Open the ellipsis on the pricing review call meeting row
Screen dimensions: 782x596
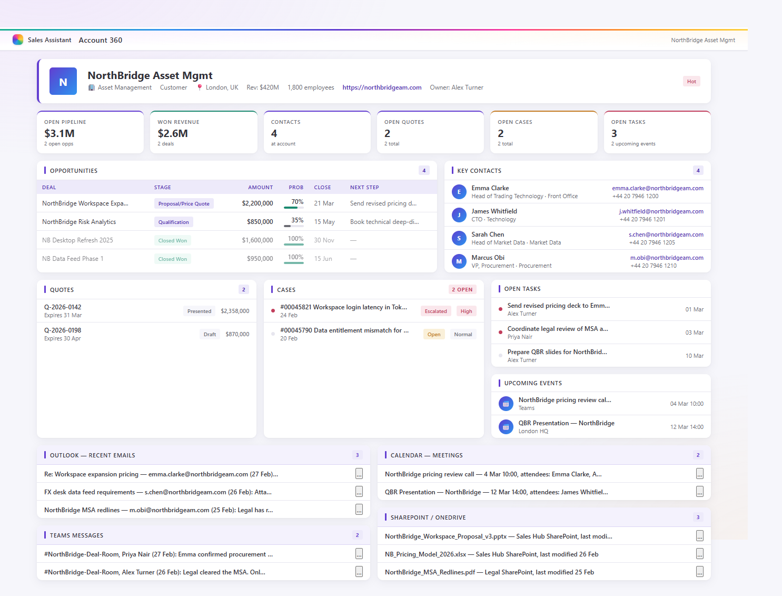click(x=700, y=474)
